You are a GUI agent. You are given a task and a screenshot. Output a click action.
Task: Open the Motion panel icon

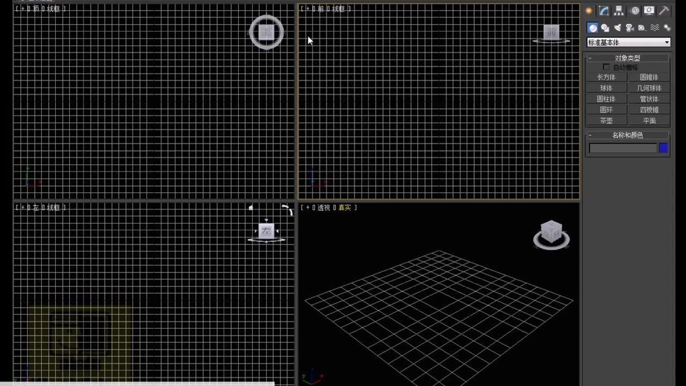633,10
